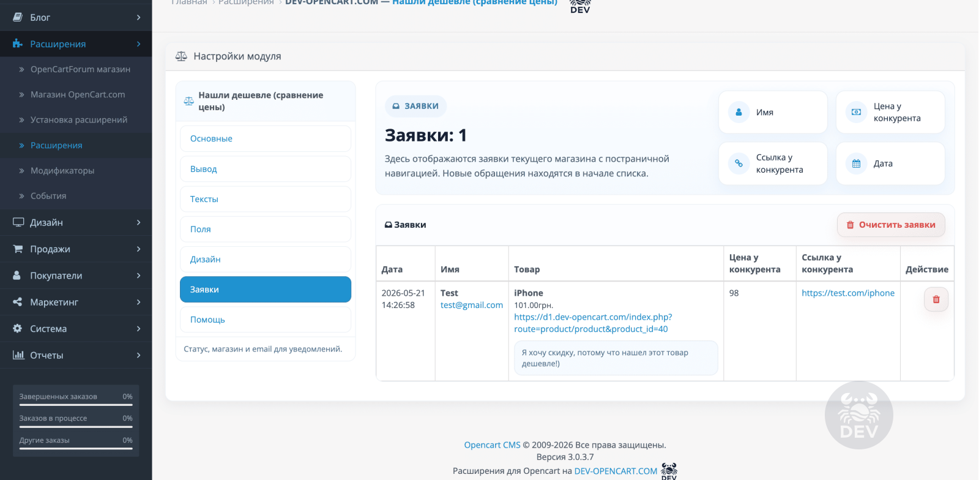Click the customer comment Я хочу скидку
Image resolution: width=979 pixels, height=480 pixels.
point(616,358)
